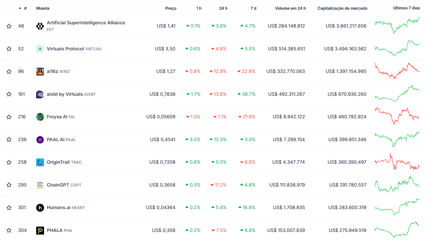Click the Virtuals Protocol coin logo
The height and width of the screenshot is (241, 437).
pos(40,49)
